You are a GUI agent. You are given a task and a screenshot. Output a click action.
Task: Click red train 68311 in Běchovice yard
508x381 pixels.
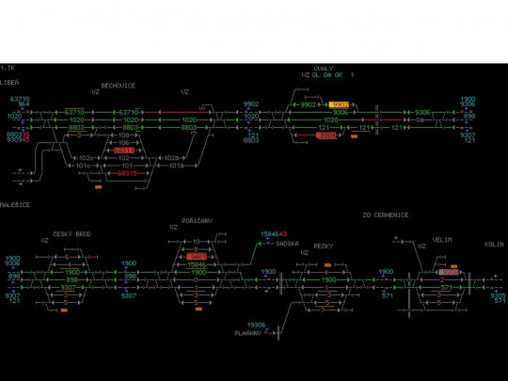(124, 151)
